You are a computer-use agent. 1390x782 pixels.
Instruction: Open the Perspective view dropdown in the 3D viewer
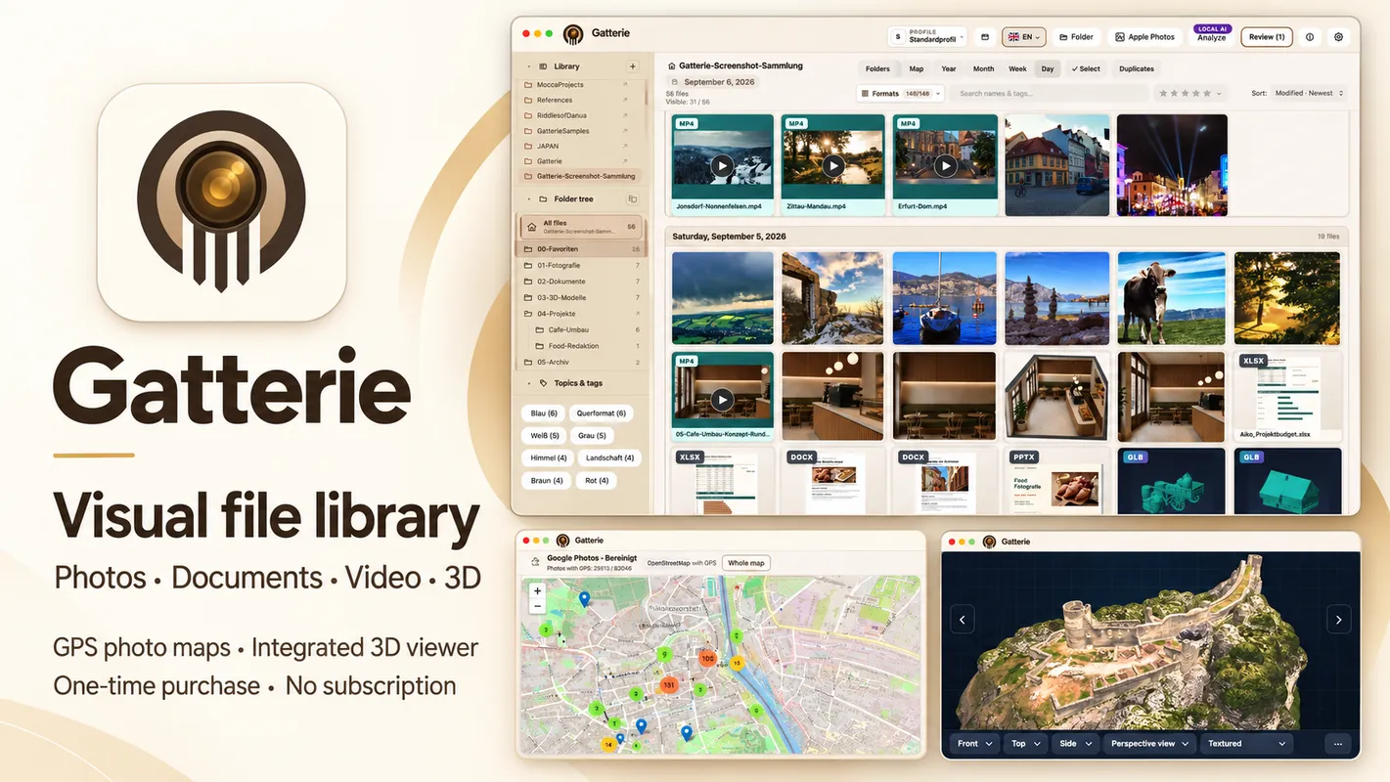[1148, 744]
